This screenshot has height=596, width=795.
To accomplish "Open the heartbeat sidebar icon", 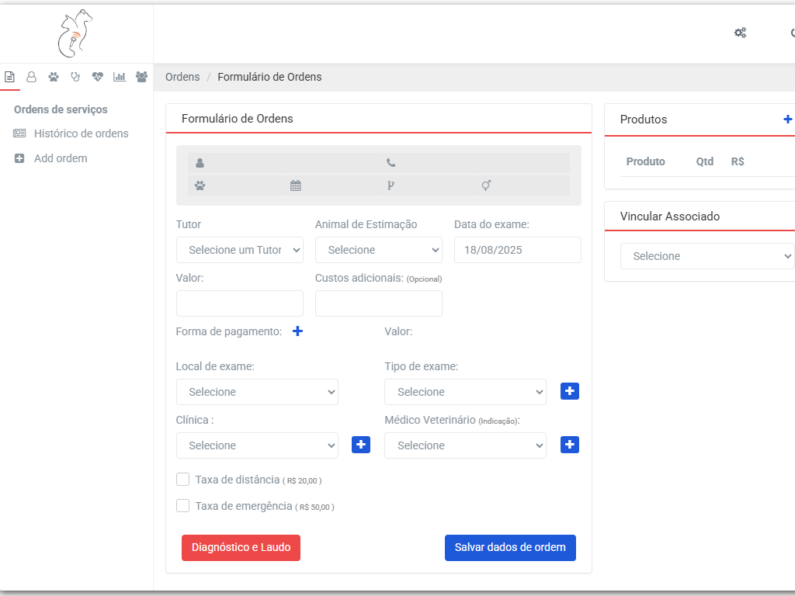I will [97, 77].
